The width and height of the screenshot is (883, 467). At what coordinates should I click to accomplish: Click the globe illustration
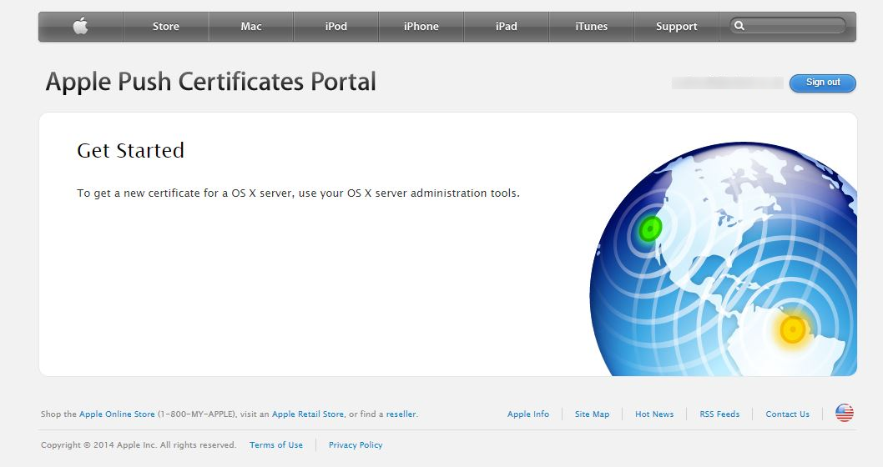coord(723,259)
